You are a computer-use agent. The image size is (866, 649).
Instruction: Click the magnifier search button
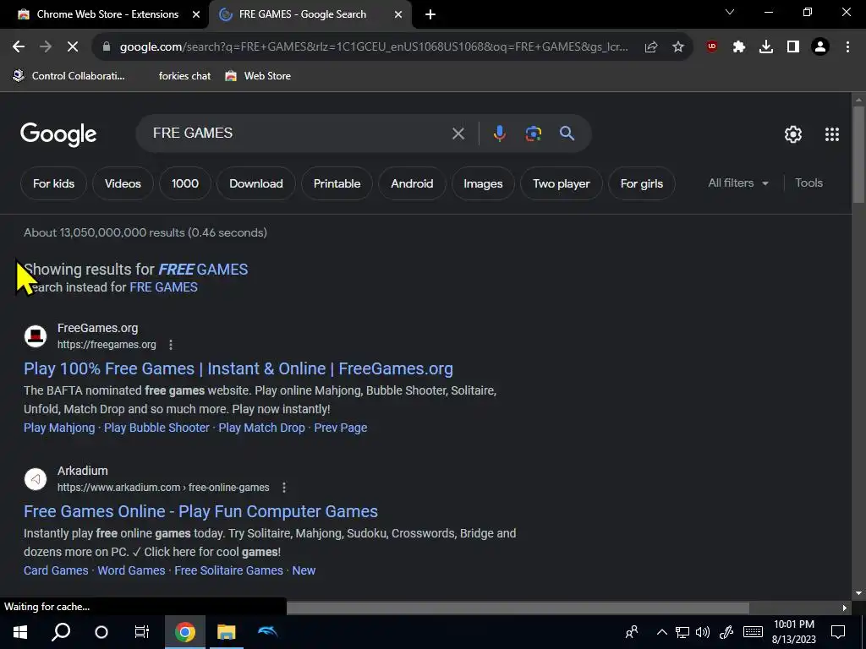567,133
